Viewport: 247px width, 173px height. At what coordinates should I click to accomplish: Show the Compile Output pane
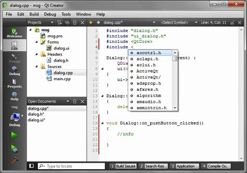[x=216, y=166]
